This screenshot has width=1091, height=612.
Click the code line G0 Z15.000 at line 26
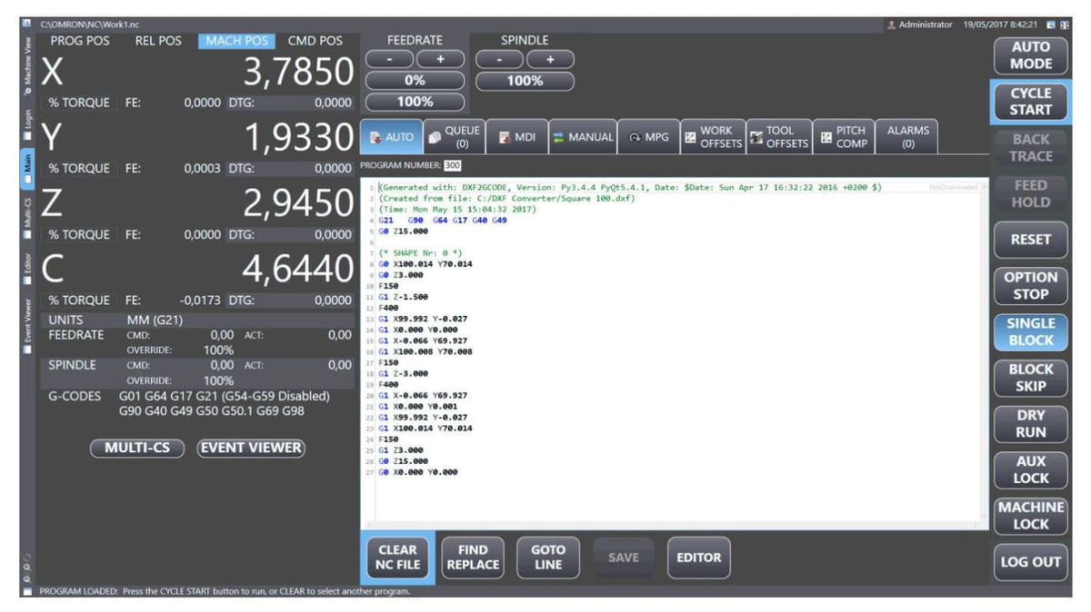pos(404,460)
